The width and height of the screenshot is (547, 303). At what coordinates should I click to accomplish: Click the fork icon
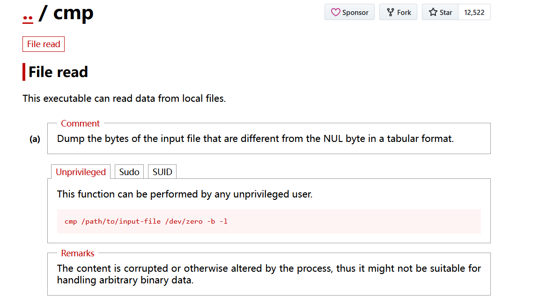click(390, 13)
